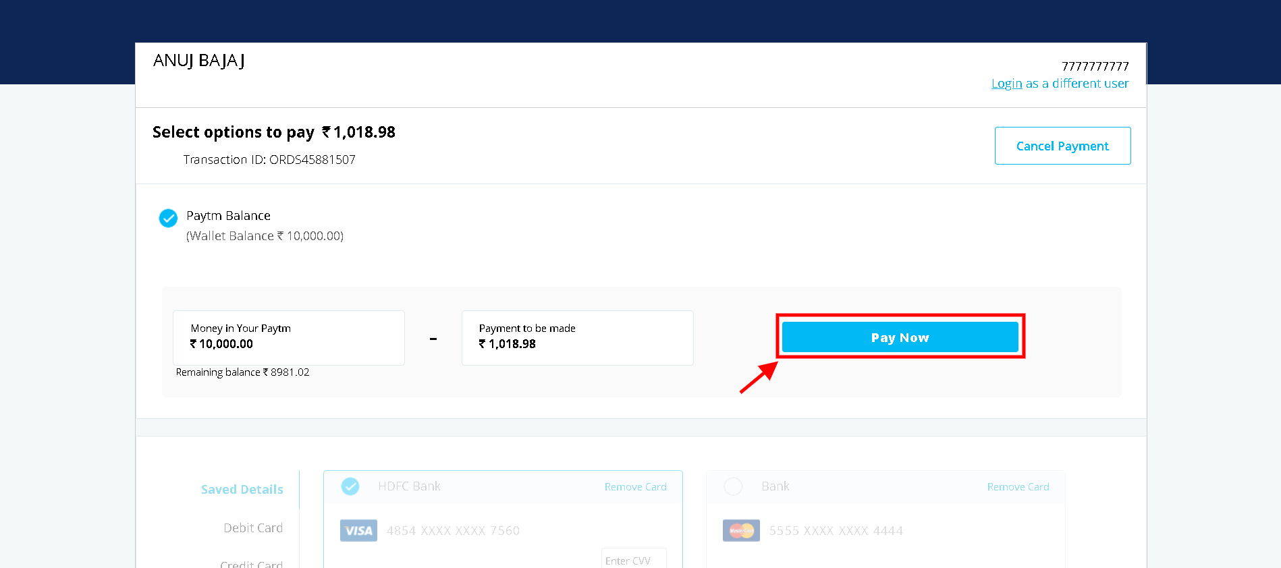Click Select options to pay heading

pos(274,132)
